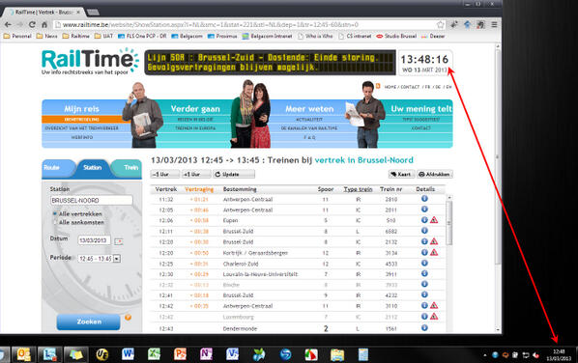Click warning triangle for train 3110
The width and height of the screenshot is (578, 363).
pos(434,306)
